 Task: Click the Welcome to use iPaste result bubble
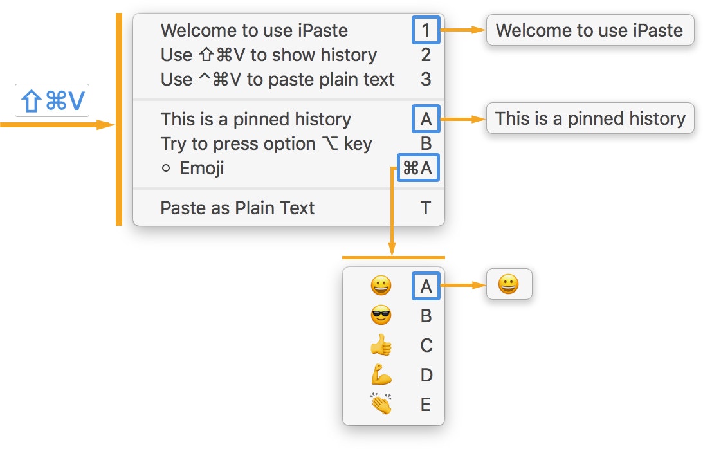(590, 30)
